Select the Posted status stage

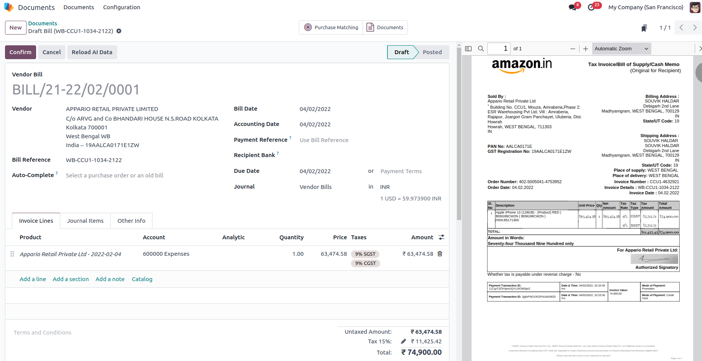(432, 52)
